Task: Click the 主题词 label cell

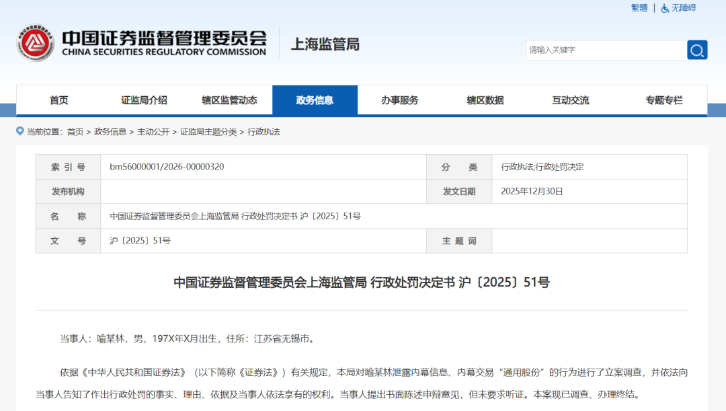Action: tap(459, 241)
